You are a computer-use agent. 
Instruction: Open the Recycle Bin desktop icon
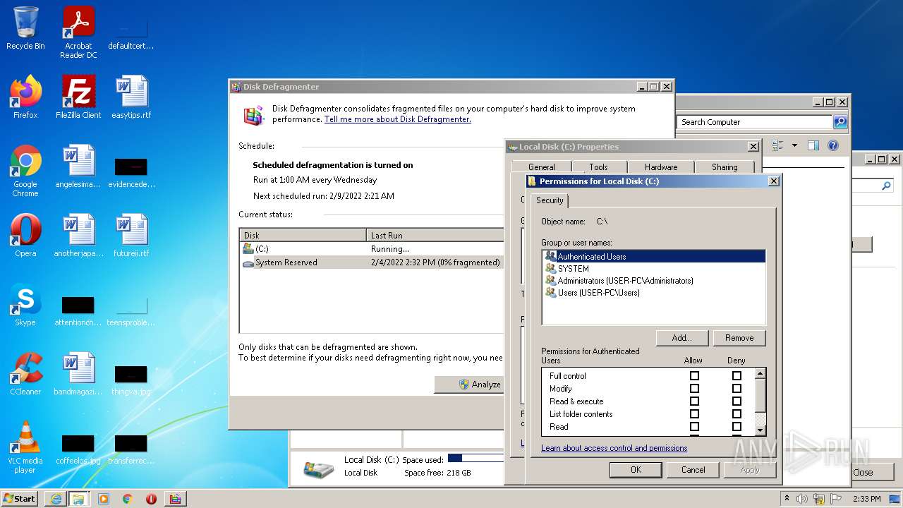(x=25, y=28)
